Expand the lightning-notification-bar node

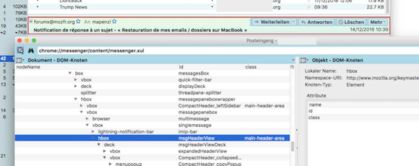93,132
